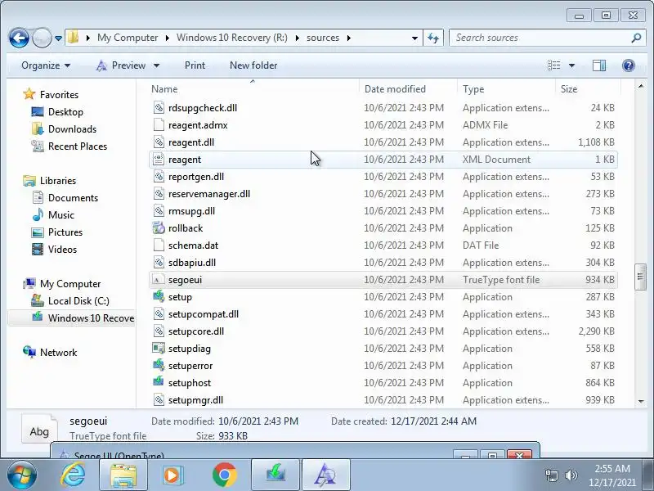The image size is (654, 491).
Task: Click into the Search sources field
Action: point(541,38)
